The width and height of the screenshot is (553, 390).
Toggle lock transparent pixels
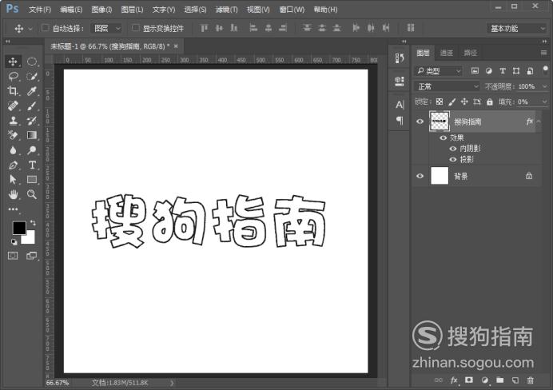point(439,102)
